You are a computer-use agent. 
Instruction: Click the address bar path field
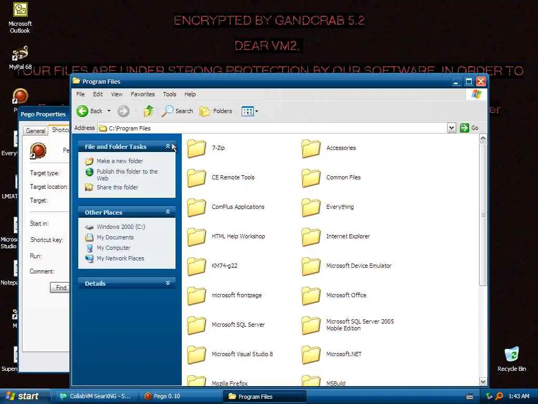pos(273,128)
